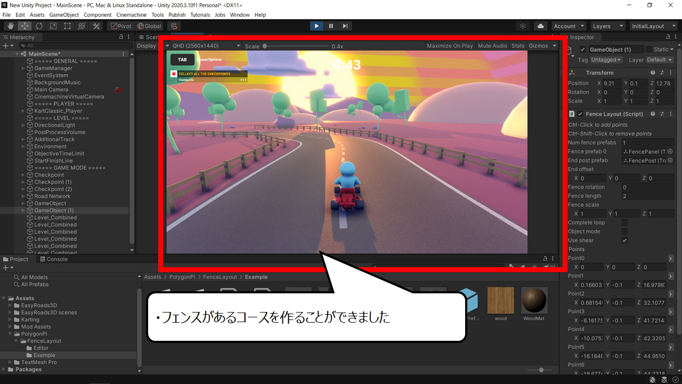Screen dimensions: 682x384
Task: Toggle Maximize On Play
Action: click(450, 46)
